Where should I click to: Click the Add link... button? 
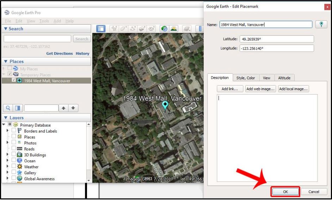pyautogui.click(x=230, y=89)
